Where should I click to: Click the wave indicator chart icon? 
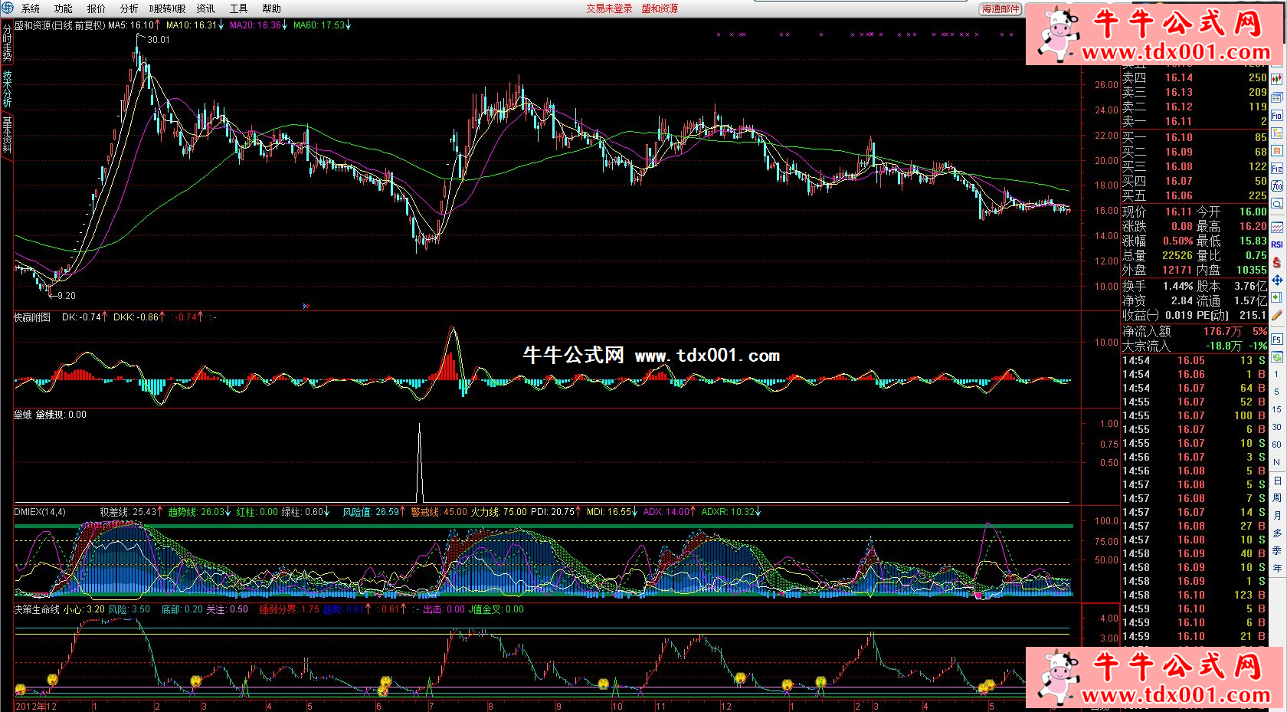pos(1277,228)
